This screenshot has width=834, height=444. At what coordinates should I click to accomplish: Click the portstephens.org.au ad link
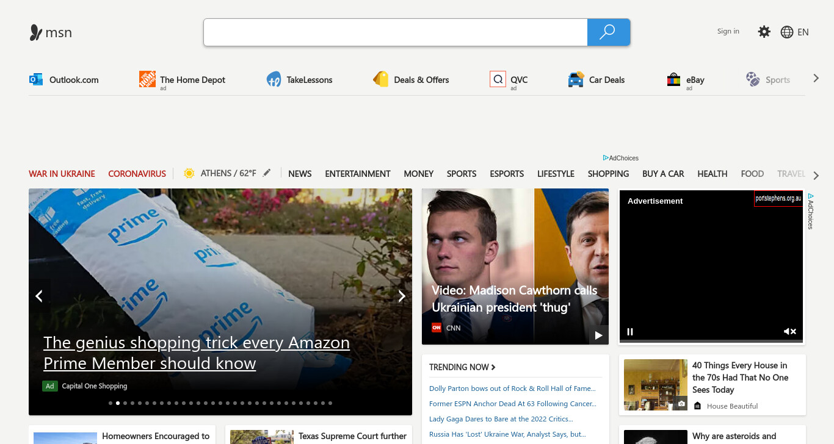tap(778, 199)
